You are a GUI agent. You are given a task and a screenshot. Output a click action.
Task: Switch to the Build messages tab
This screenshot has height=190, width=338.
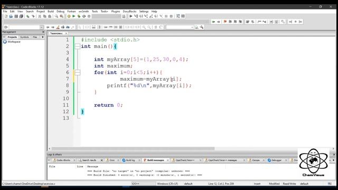tap(155, 160)
